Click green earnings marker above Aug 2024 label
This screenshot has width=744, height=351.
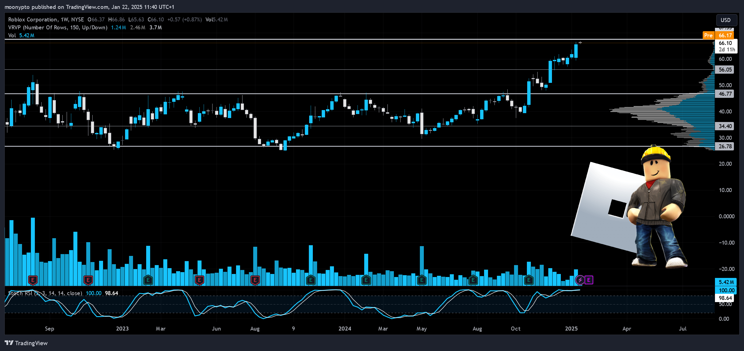click(473, 280)
